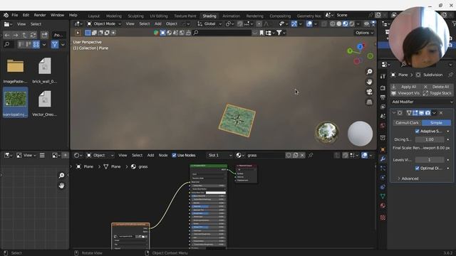The image size is (456, 256).
Task: Switch to the Shading workspace tab
Action: 209,16
